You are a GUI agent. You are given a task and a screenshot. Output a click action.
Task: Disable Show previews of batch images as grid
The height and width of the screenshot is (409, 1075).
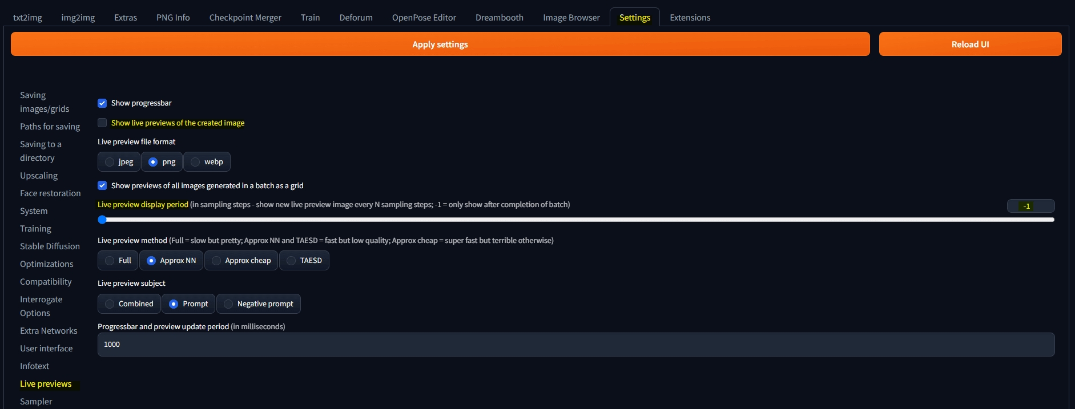coord(102,186)
